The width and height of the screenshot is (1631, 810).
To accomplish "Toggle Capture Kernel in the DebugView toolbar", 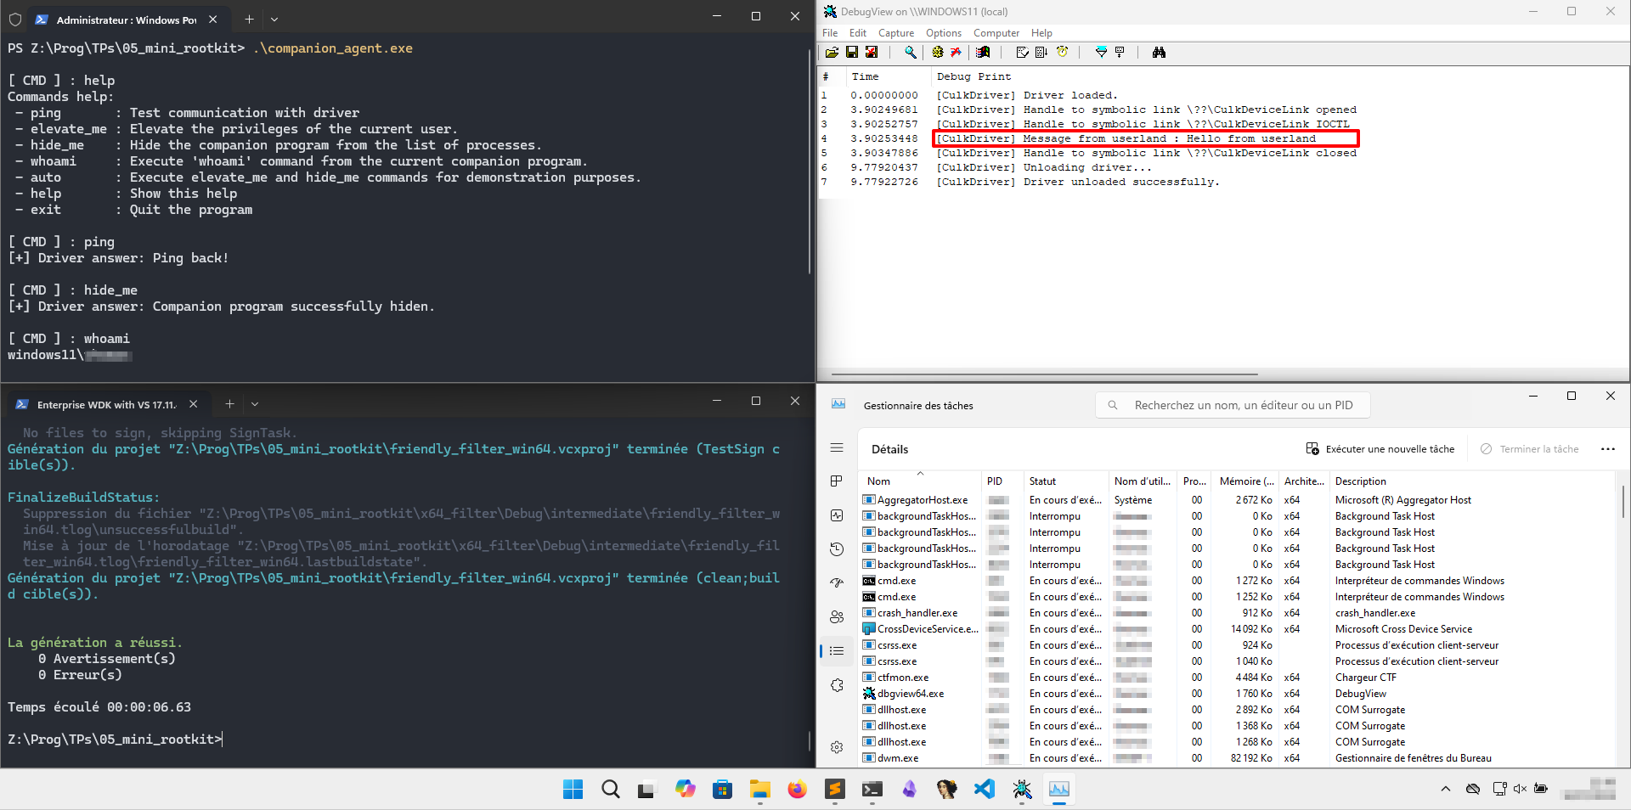I will pyautogui.click(x=957, y=52).
